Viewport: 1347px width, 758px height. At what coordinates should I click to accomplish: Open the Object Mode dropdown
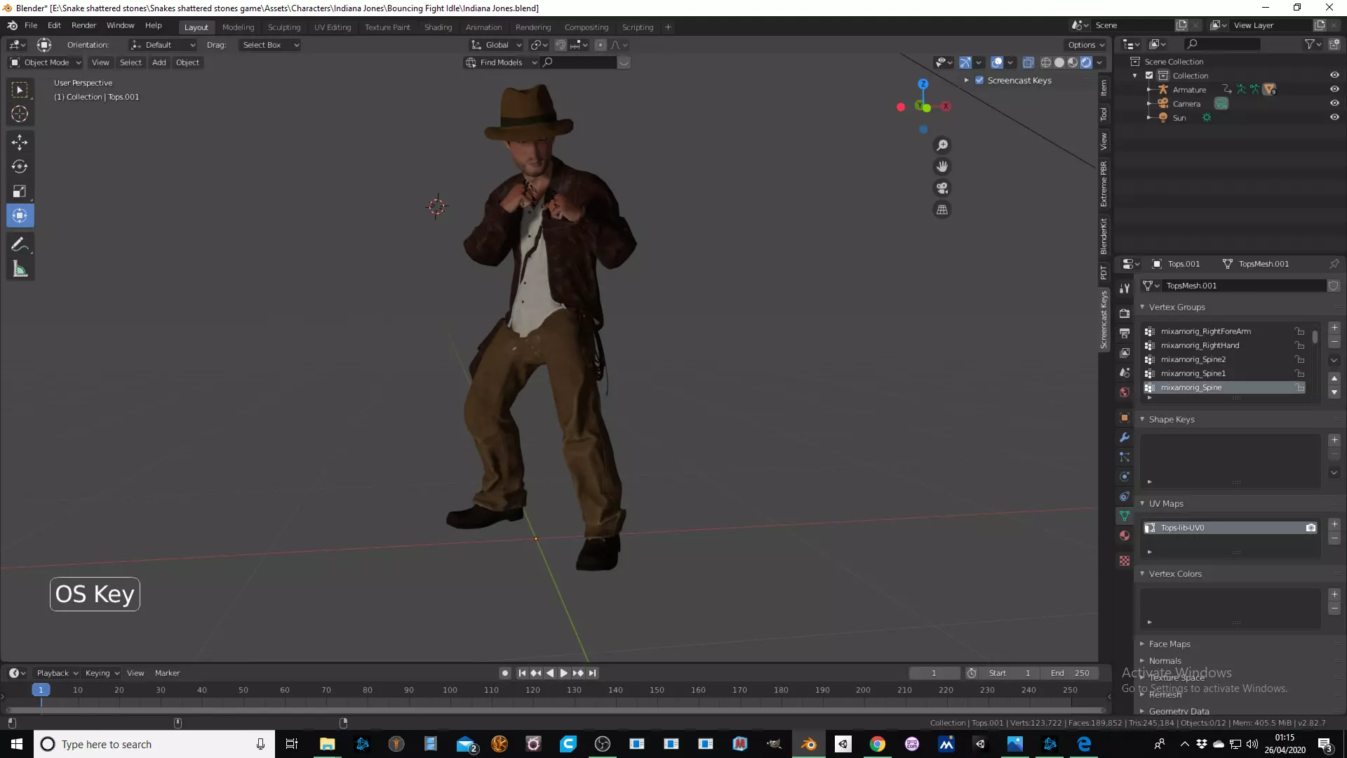click(46, 62)
